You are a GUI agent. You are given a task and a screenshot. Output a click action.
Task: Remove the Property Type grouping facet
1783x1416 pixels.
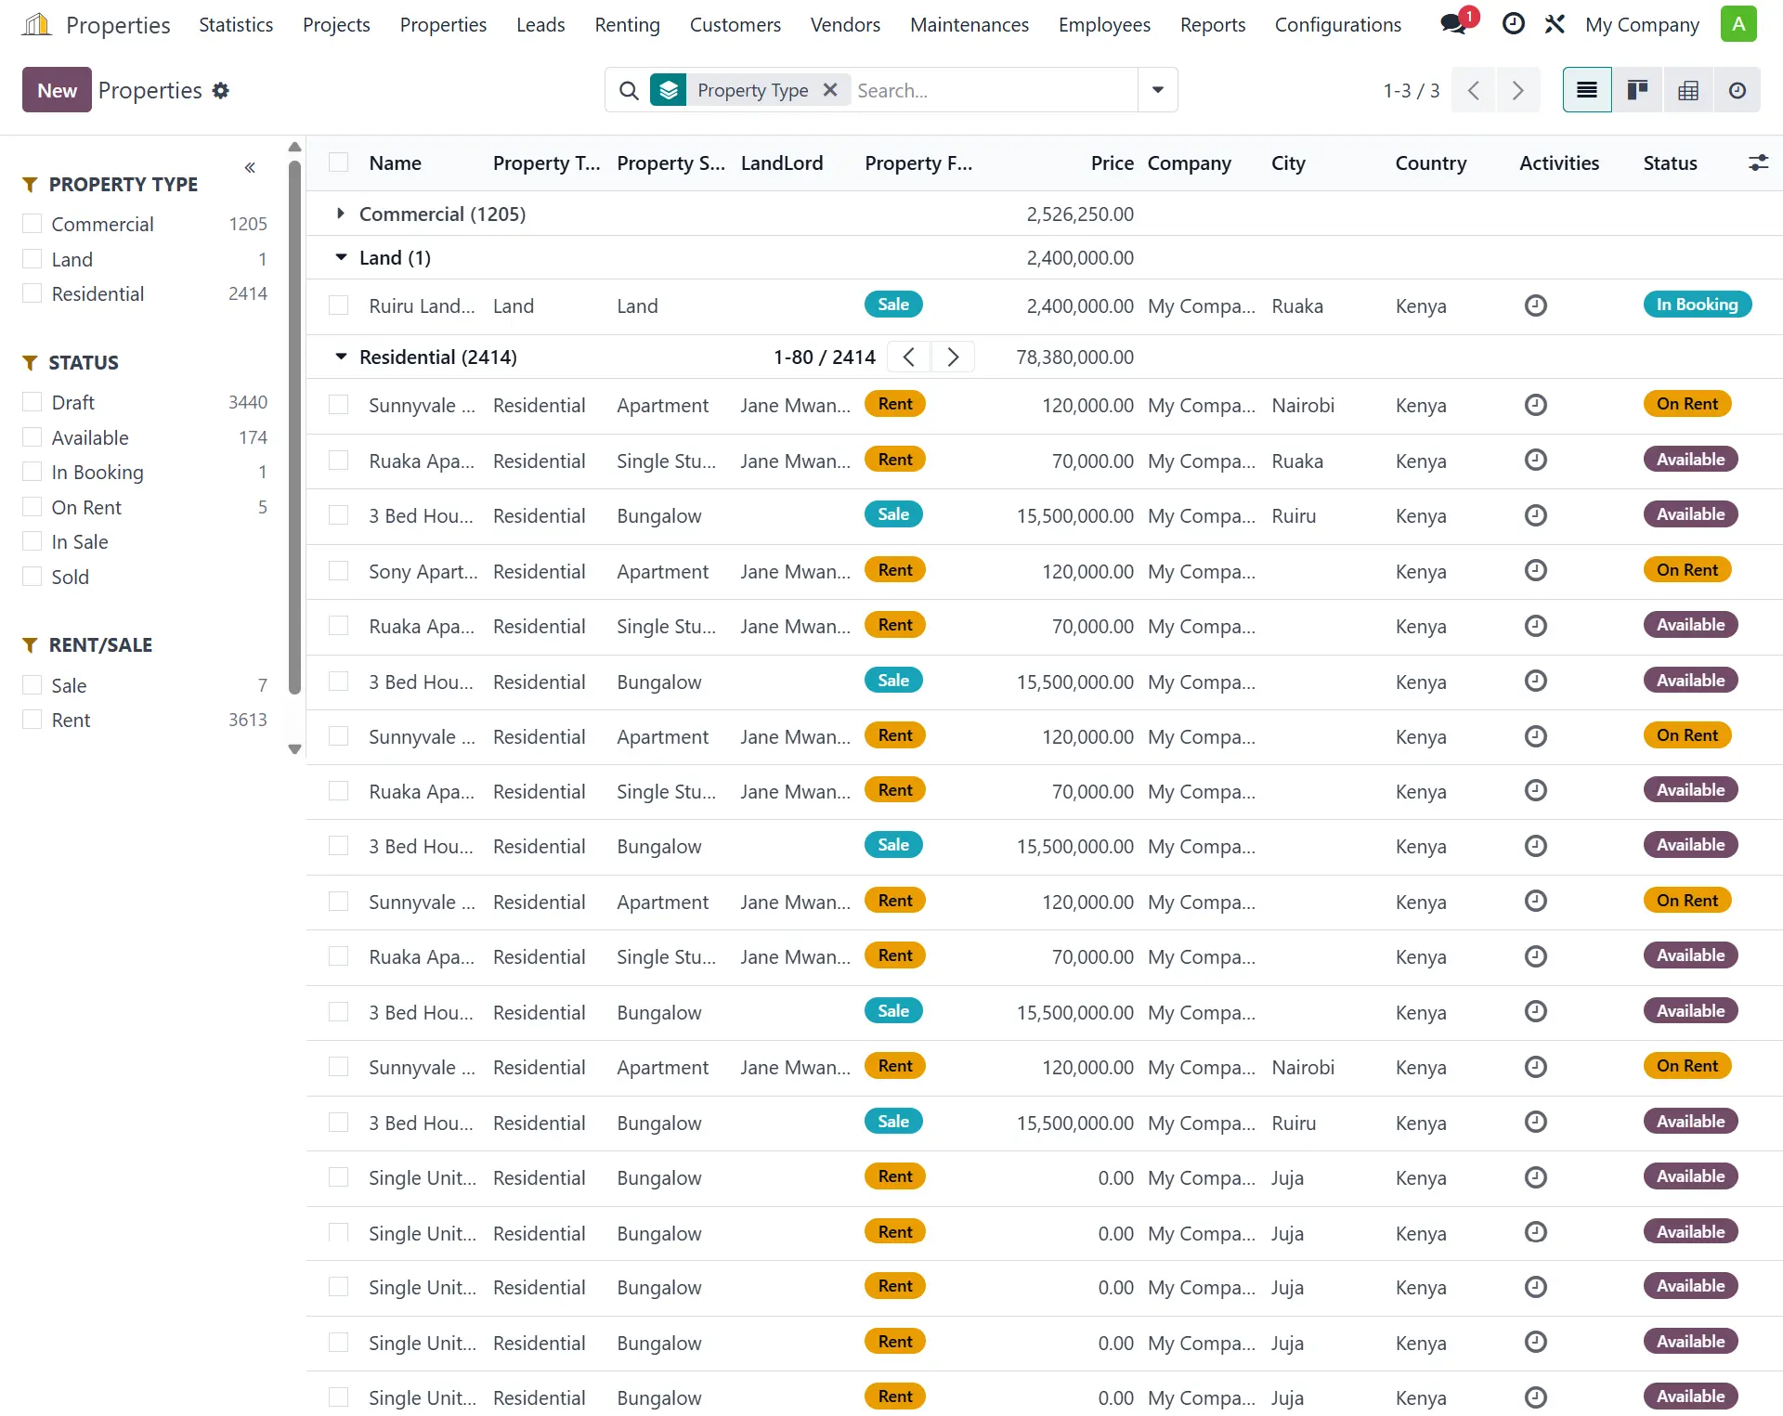point(830,90)
